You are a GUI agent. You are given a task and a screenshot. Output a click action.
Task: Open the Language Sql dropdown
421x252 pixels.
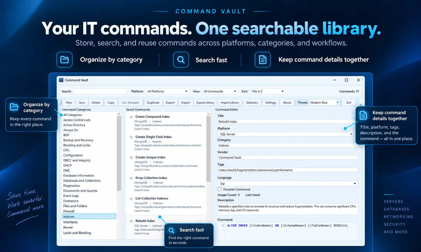pos(288,184)
